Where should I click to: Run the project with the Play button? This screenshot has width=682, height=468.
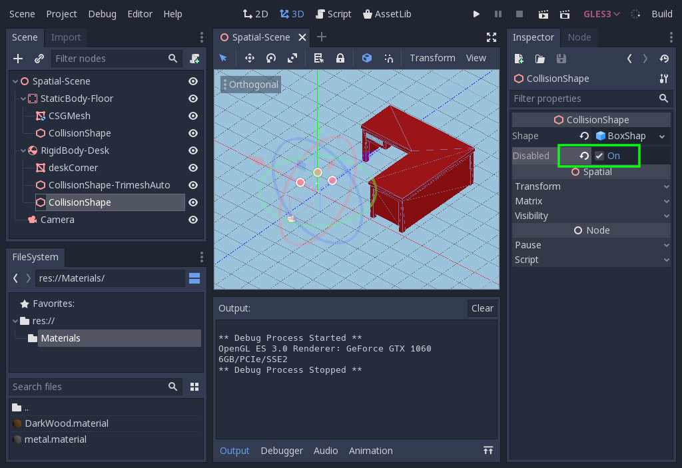tap(476, 13)
